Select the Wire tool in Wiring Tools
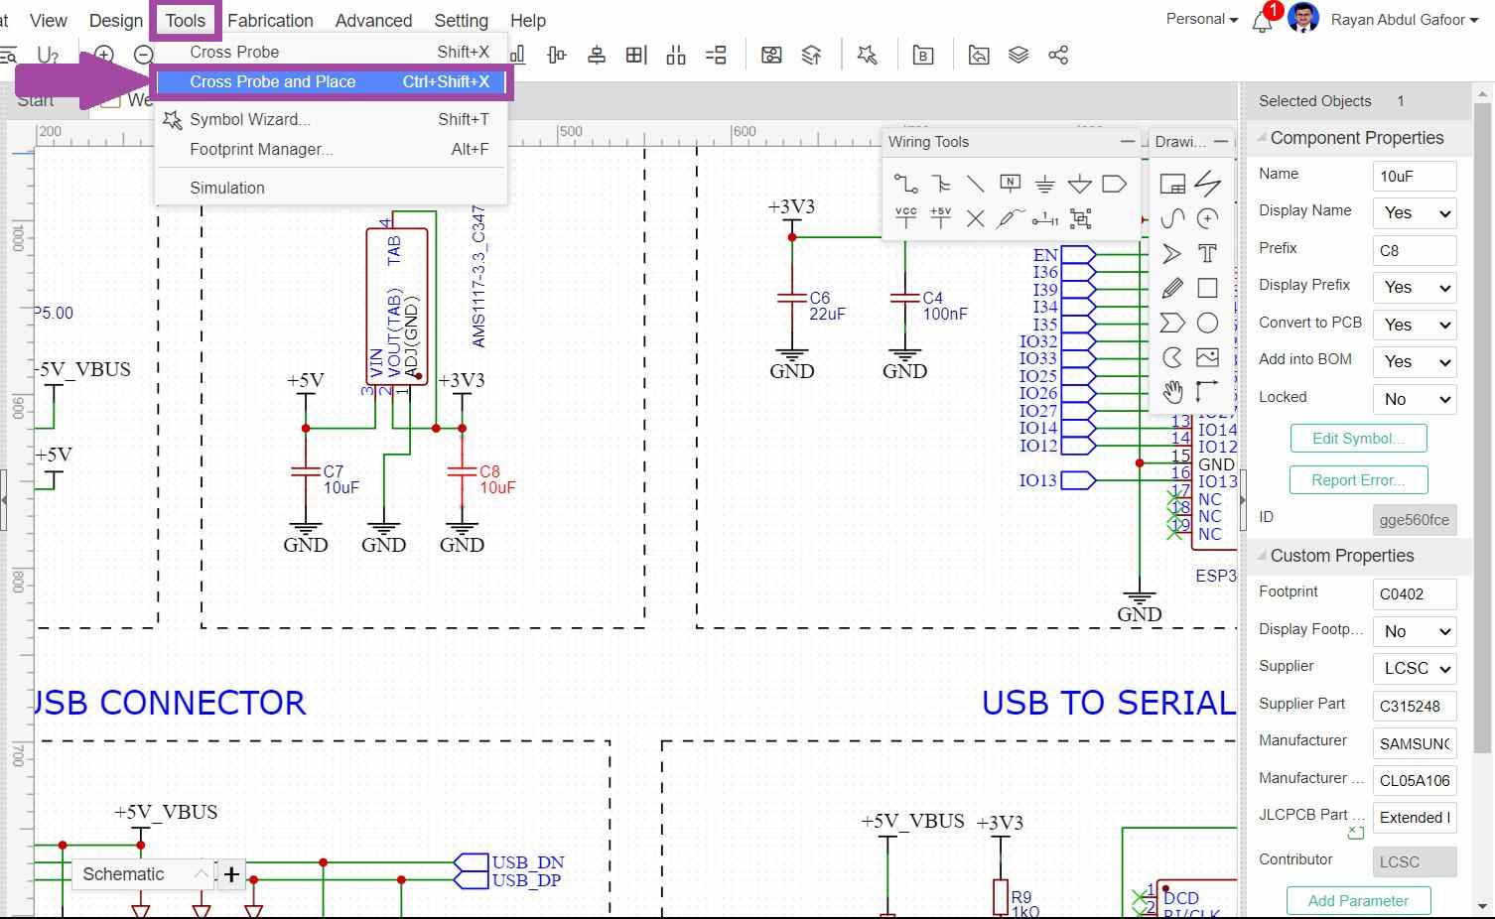Screen dimensions: 1495x919 (x=905, y=184)
